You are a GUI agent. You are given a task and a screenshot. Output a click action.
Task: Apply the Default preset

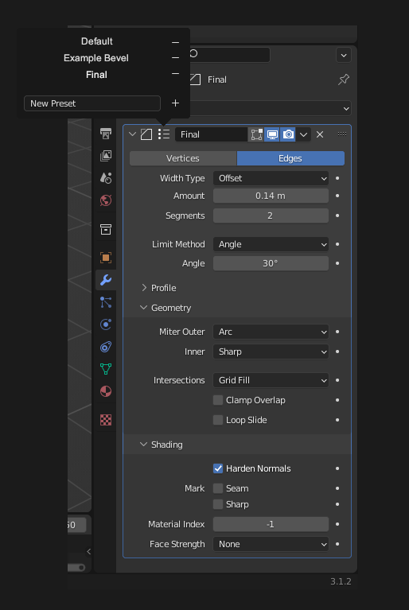97,41
